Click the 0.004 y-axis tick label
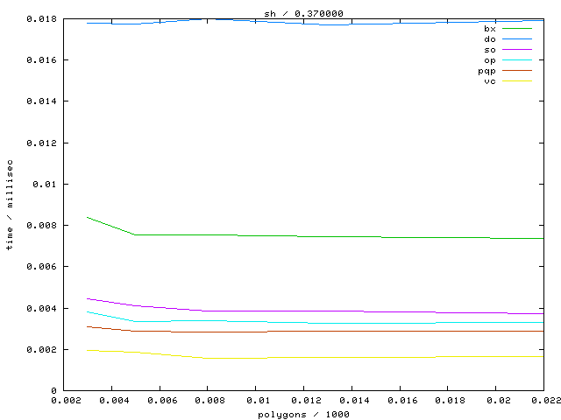 click(43, 308)
